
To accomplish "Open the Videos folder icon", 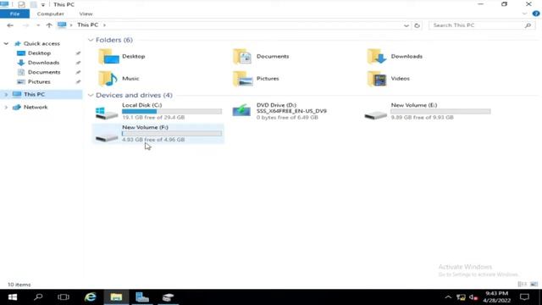I will tap(377, 79).
